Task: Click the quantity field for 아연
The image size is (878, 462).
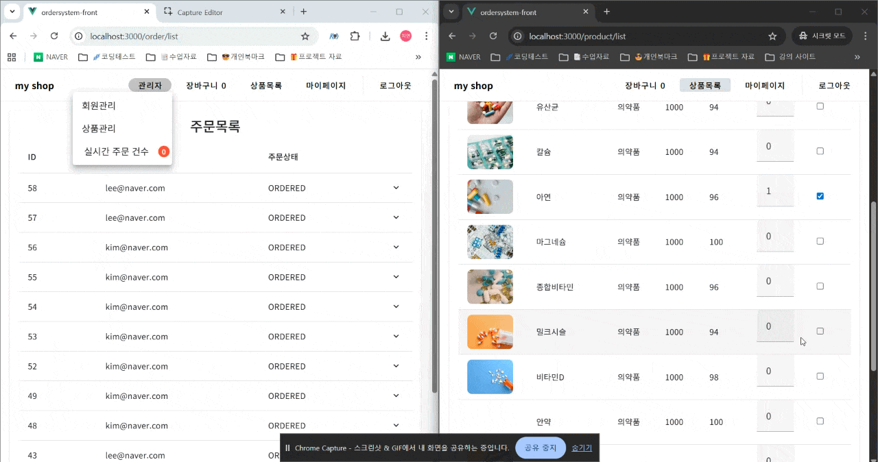Action: 775,191
